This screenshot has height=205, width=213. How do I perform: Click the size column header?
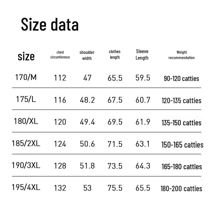tap(26, 56)
